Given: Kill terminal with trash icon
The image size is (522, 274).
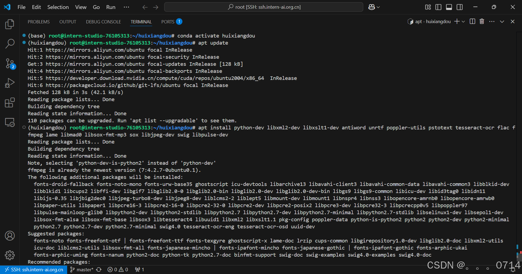Looking at the screenshot, I should 482,21.
